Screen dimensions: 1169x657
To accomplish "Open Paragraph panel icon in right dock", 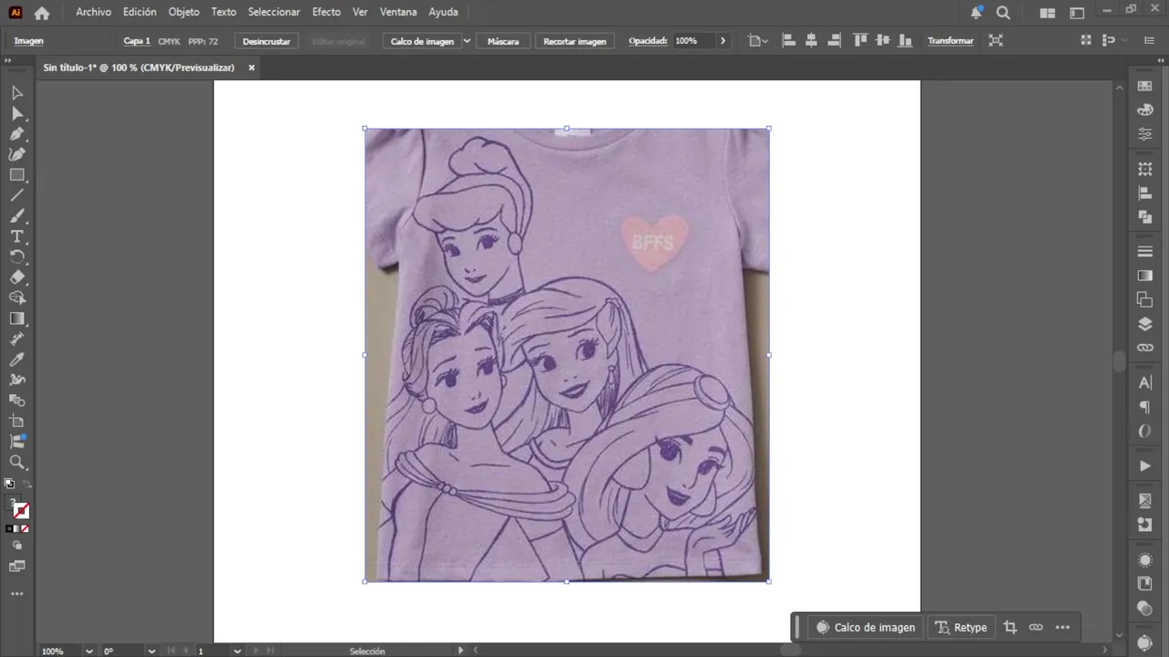I will click(x=1144, y=407).
